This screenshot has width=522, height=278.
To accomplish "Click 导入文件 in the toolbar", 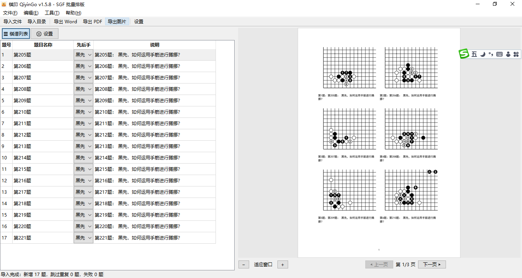I will pyautogui.click(x=13, y=22).
